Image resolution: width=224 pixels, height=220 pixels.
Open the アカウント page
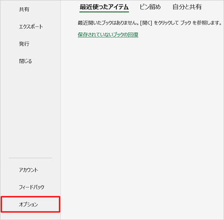[28, 170]
